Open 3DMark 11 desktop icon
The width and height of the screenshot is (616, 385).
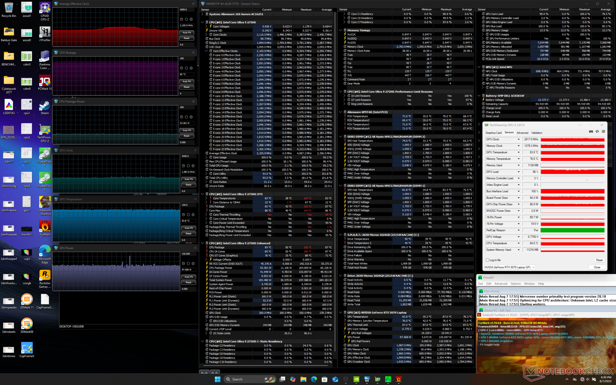click(27, 302)
